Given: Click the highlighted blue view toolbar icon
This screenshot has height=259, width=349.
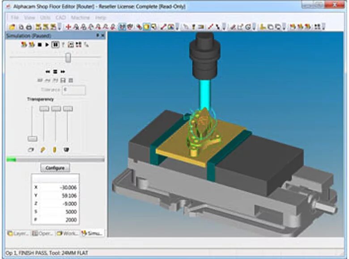Looking at the screenshot, I should click(122, 27).
